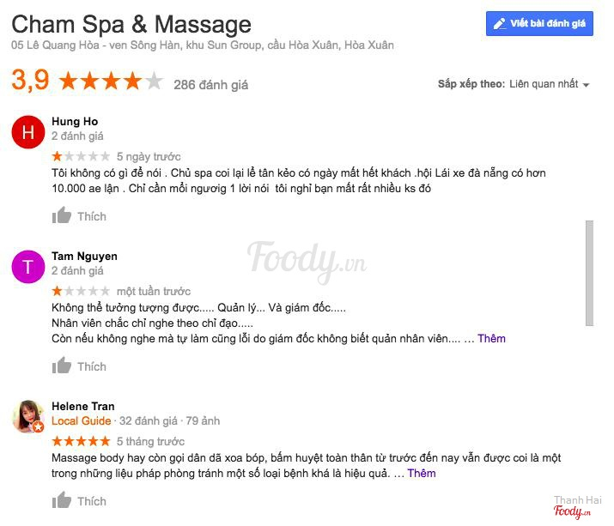Click the sort dropdown arrow
Viewport: 614px width, 526px height.
[586, 85]
